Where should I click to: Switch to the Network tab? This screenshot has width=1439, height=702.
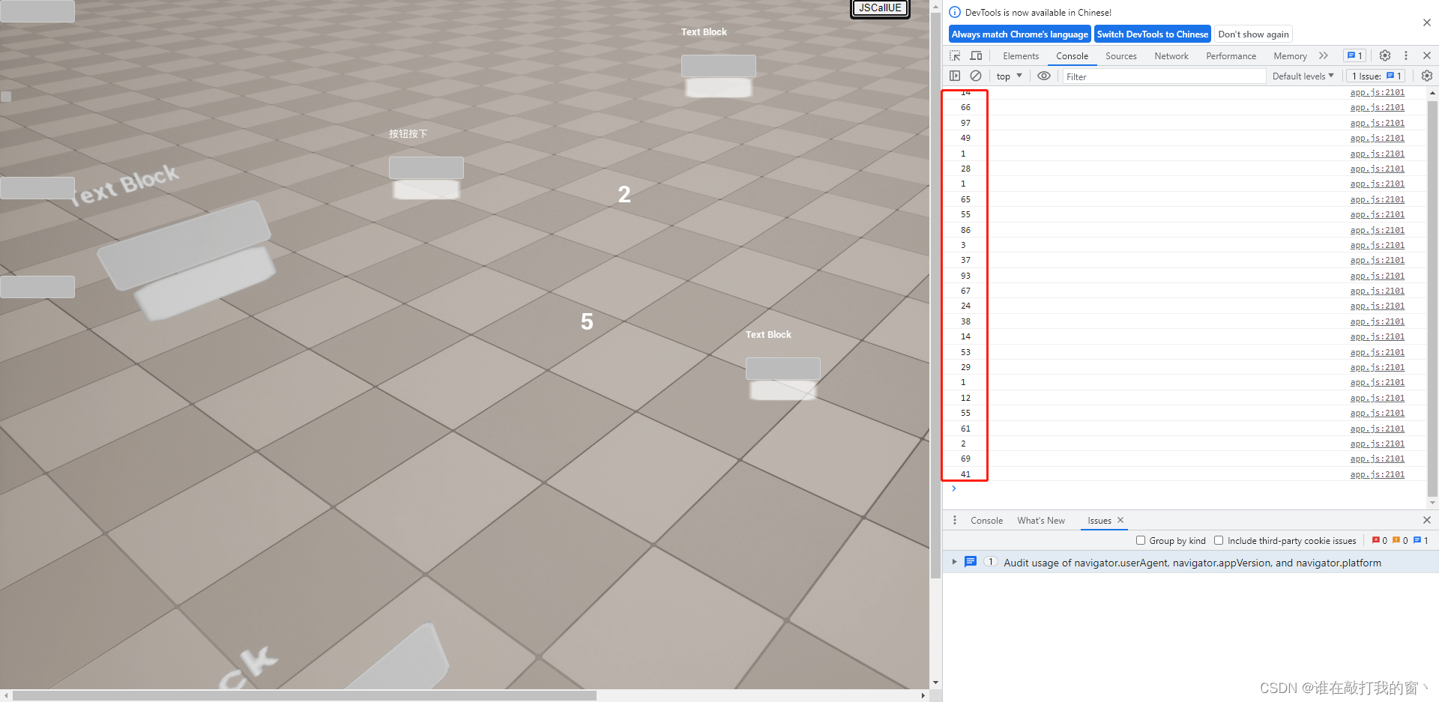coord(1171,56)
